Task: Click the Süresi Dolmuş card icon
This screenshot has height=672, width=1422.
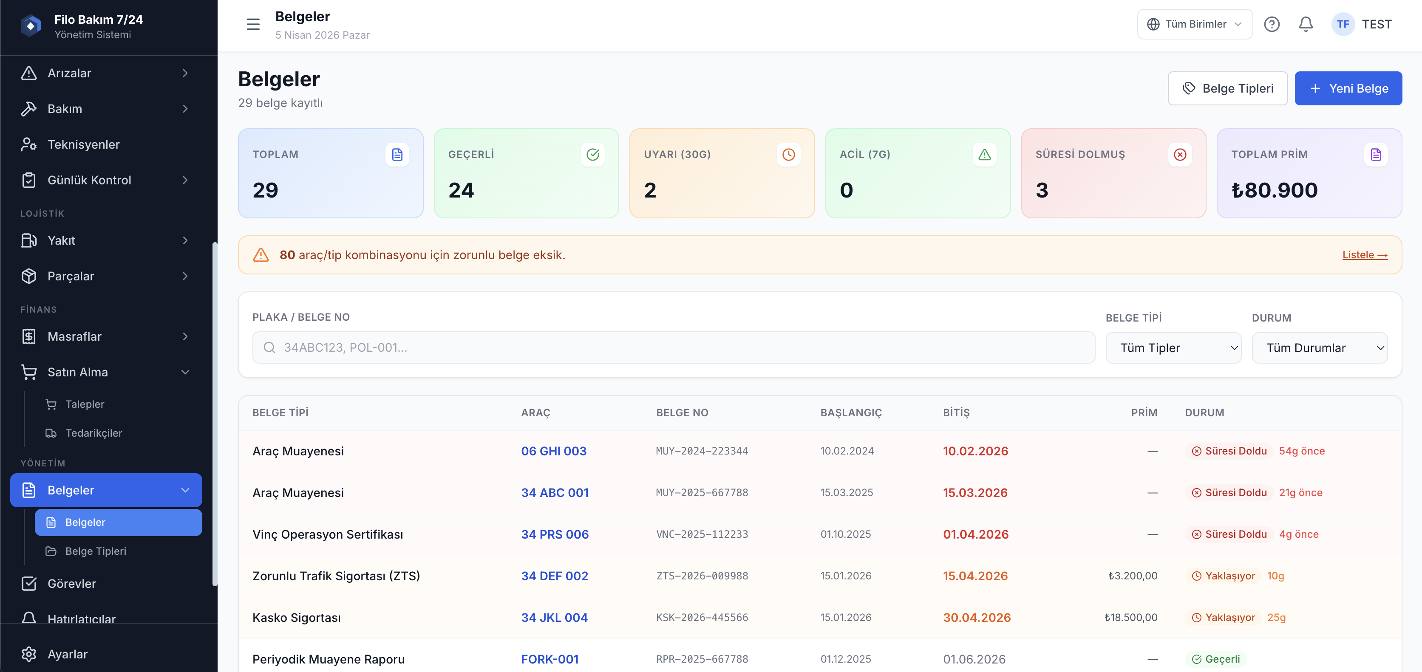Action: [x=1180, y=155]
